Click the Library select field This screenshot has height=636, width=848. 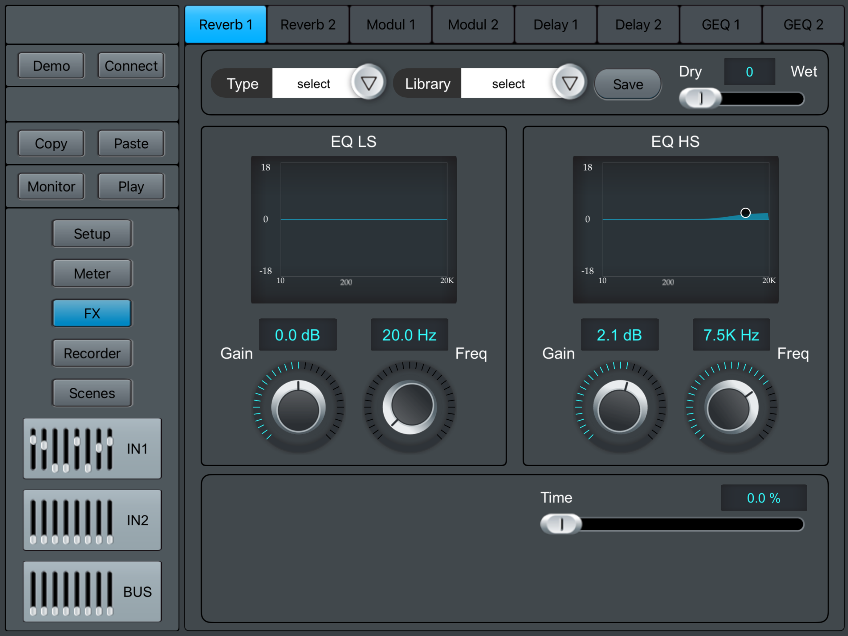[508, 83]
